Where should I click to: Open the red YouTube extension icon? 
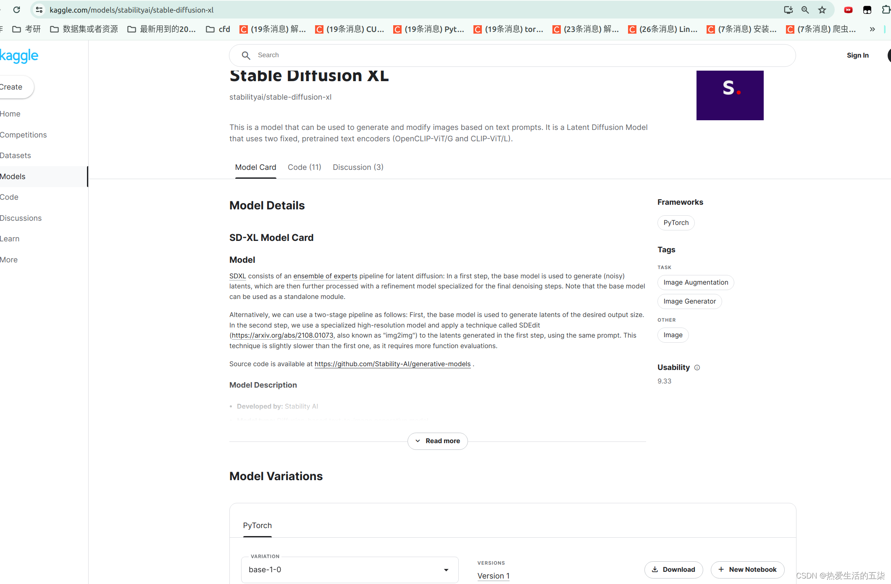coord(848,10)
